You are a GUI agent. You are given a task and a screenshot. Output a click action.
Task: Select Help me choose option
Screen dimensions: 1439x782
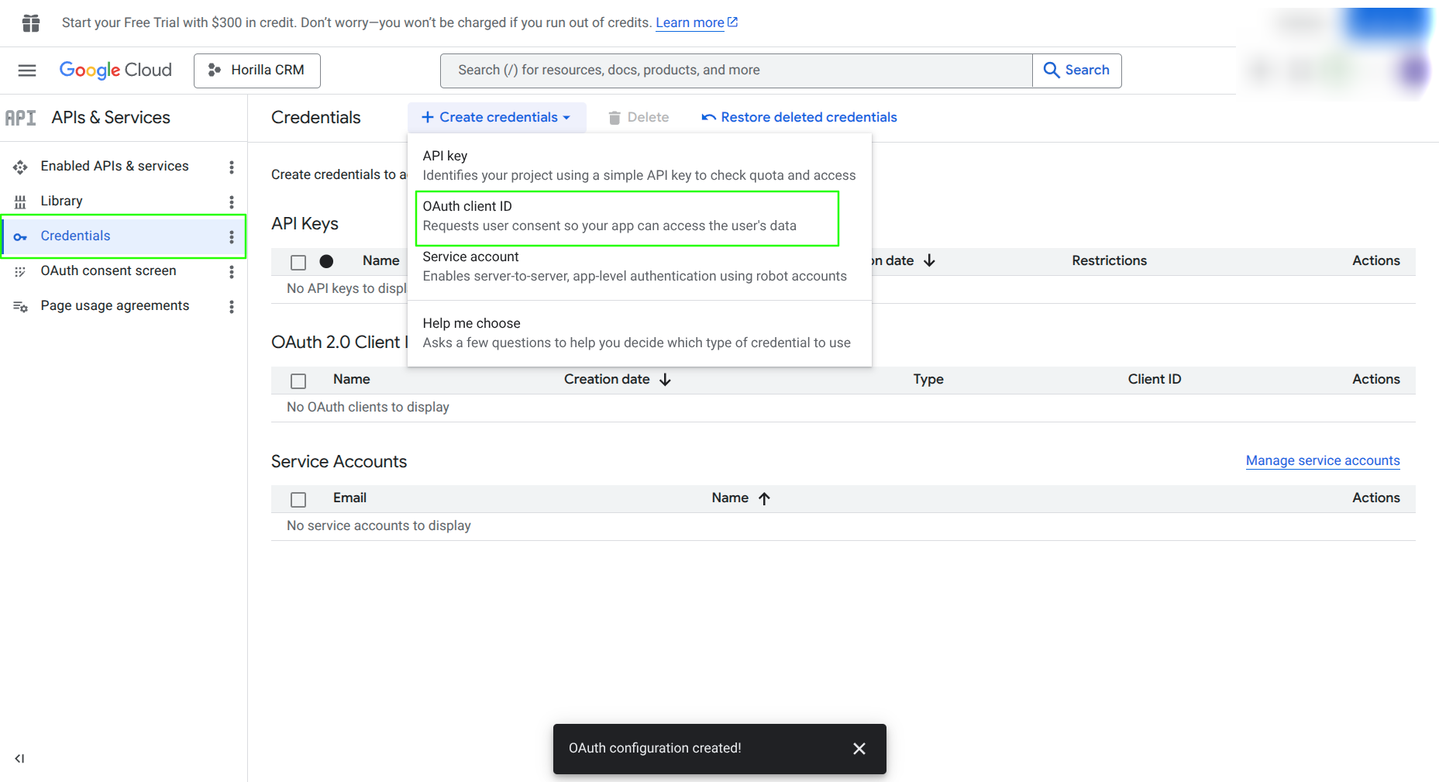point(639,333)
